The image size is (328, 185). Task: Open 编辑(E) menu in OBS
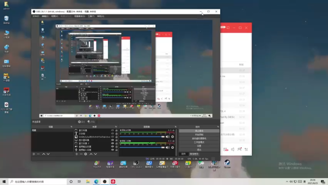(x=45, y=16)
